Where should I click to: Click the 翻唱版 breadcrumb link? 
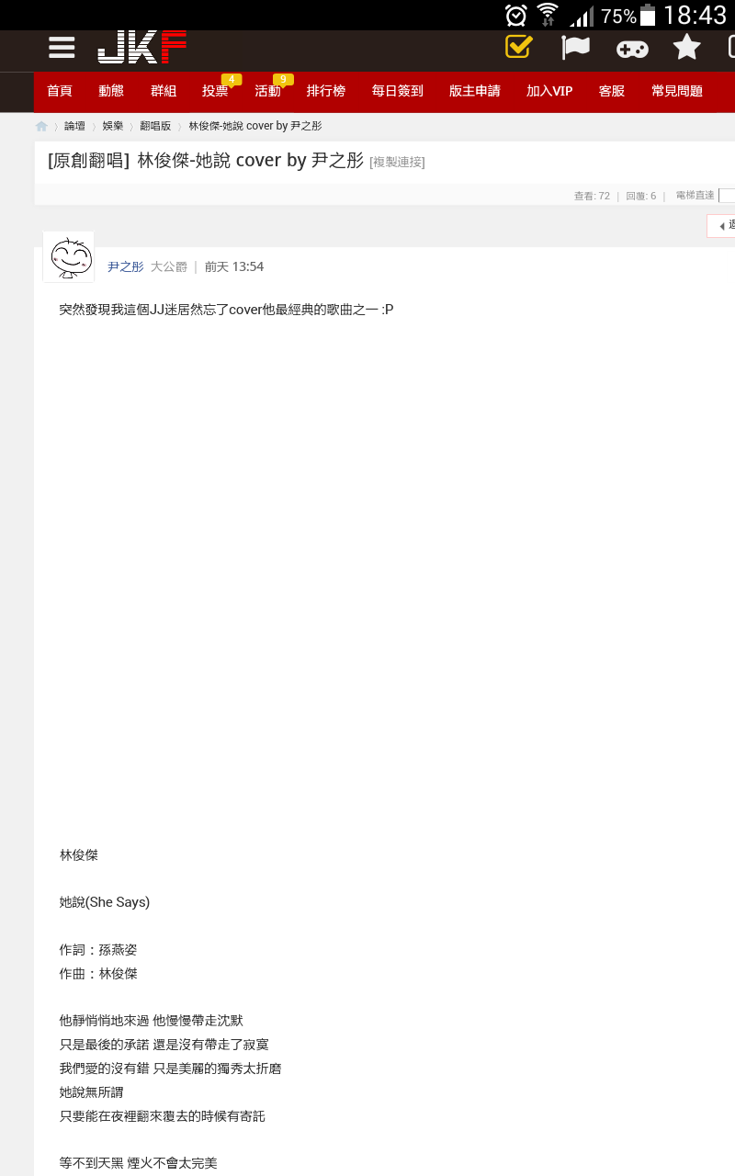155,126
